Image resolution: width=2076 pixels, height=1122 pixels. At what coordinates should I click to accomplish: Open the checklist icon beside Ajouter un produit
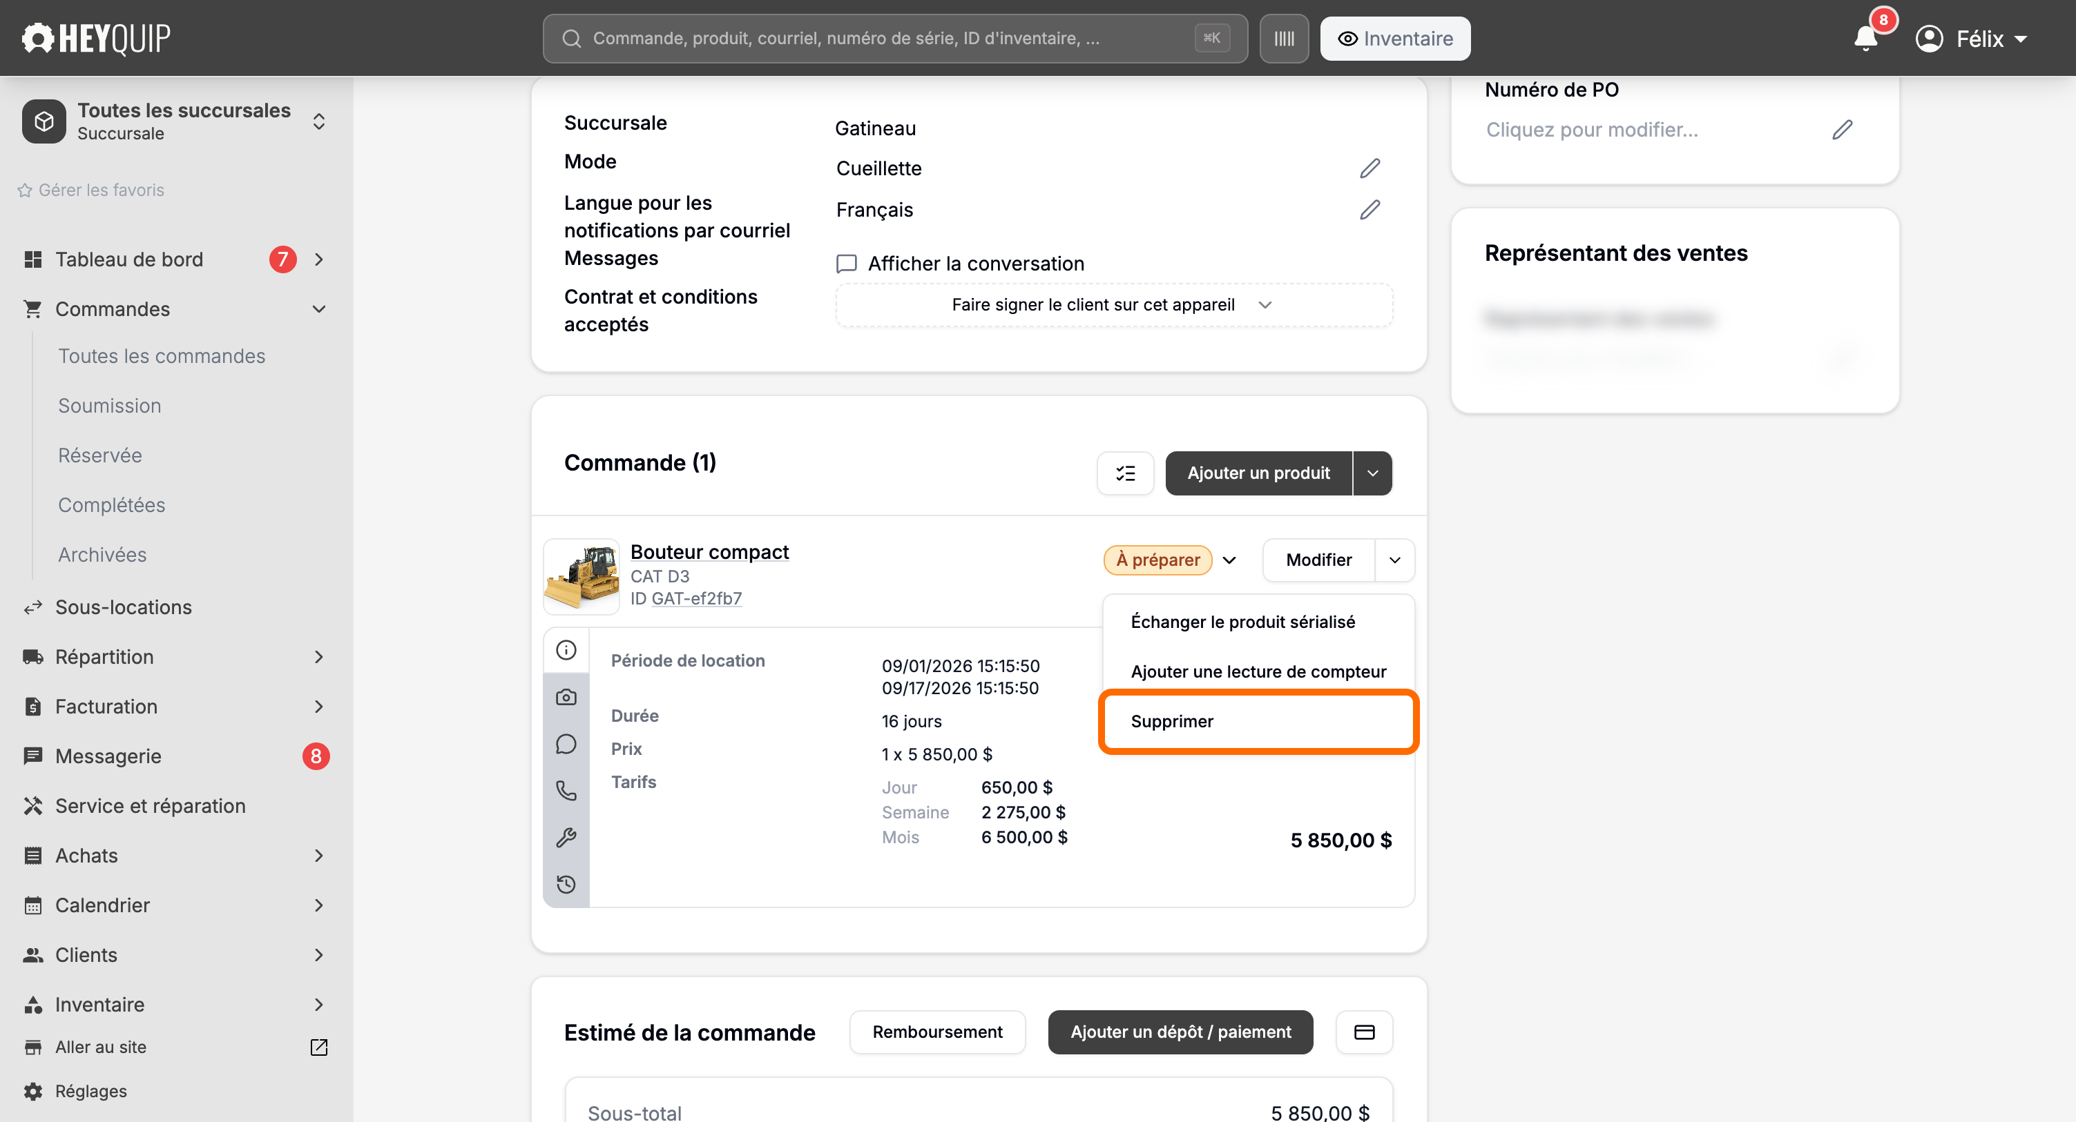click(x=1125, y=473)
